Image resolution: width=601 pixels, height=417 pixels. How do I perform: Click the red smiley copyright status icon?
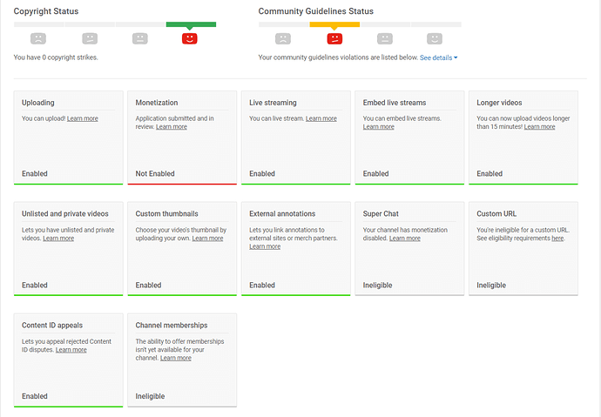[189, 38]
